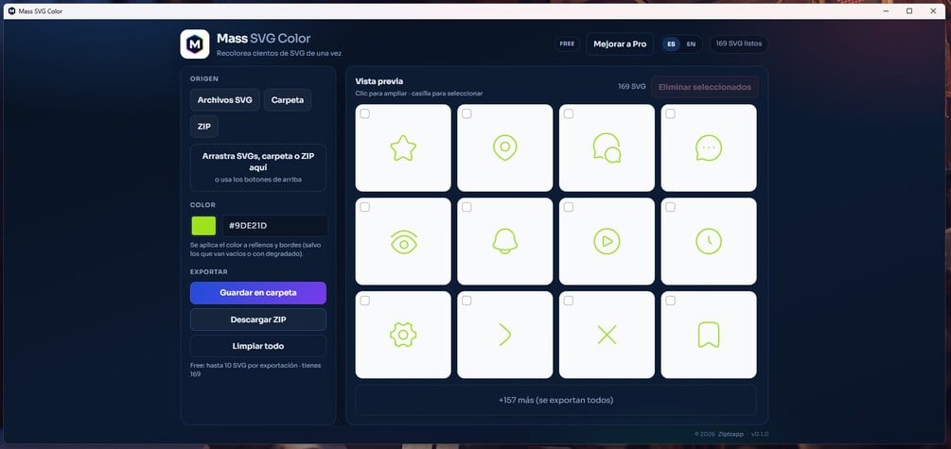The image size is (951, 449).
Task: Click Eliminar seleccionados
Action: [x=705, y=87]
